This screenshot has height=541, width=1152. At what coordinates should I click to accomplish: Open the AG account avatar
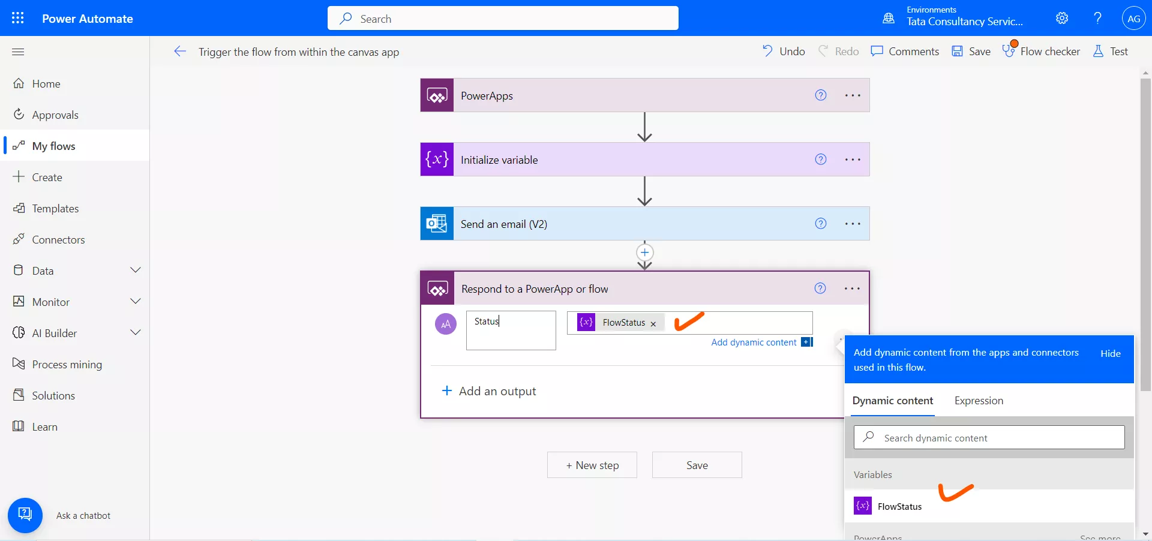1134,18
